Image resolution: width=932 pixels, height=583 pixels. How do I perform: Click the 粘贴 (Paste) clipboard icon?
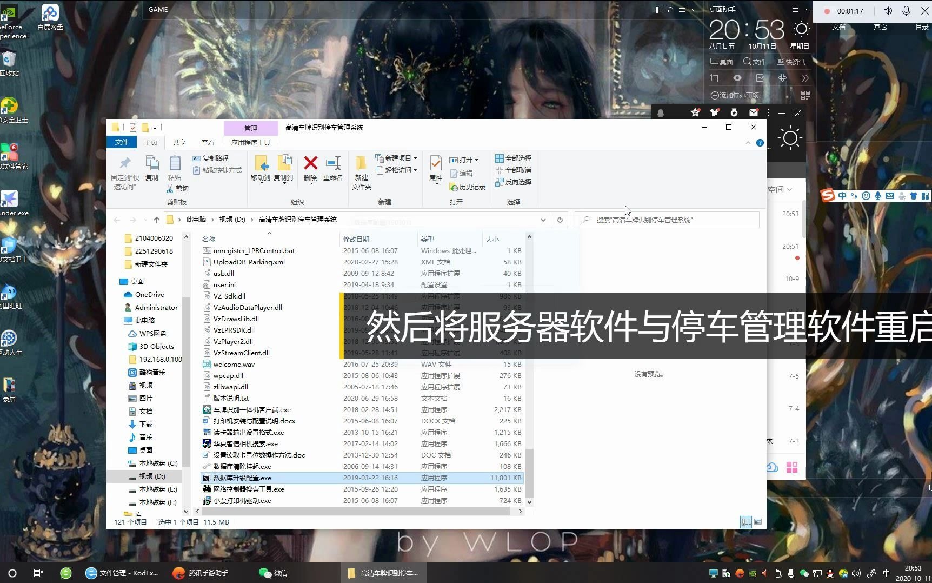[175, 169]
